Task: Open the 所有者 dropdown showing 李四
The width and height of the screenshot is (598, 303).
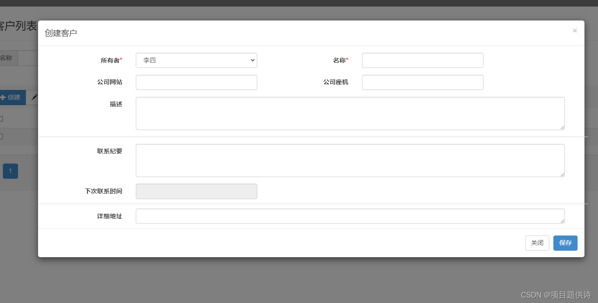Action: point(196,61)
